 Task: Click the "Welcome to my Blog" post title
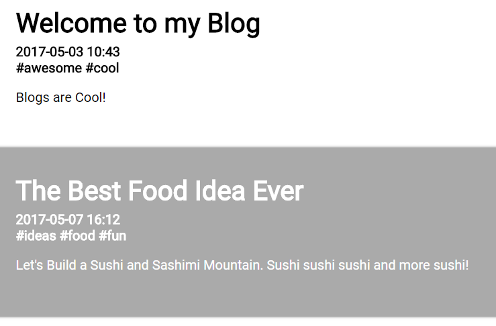click(x=138, y=23)
